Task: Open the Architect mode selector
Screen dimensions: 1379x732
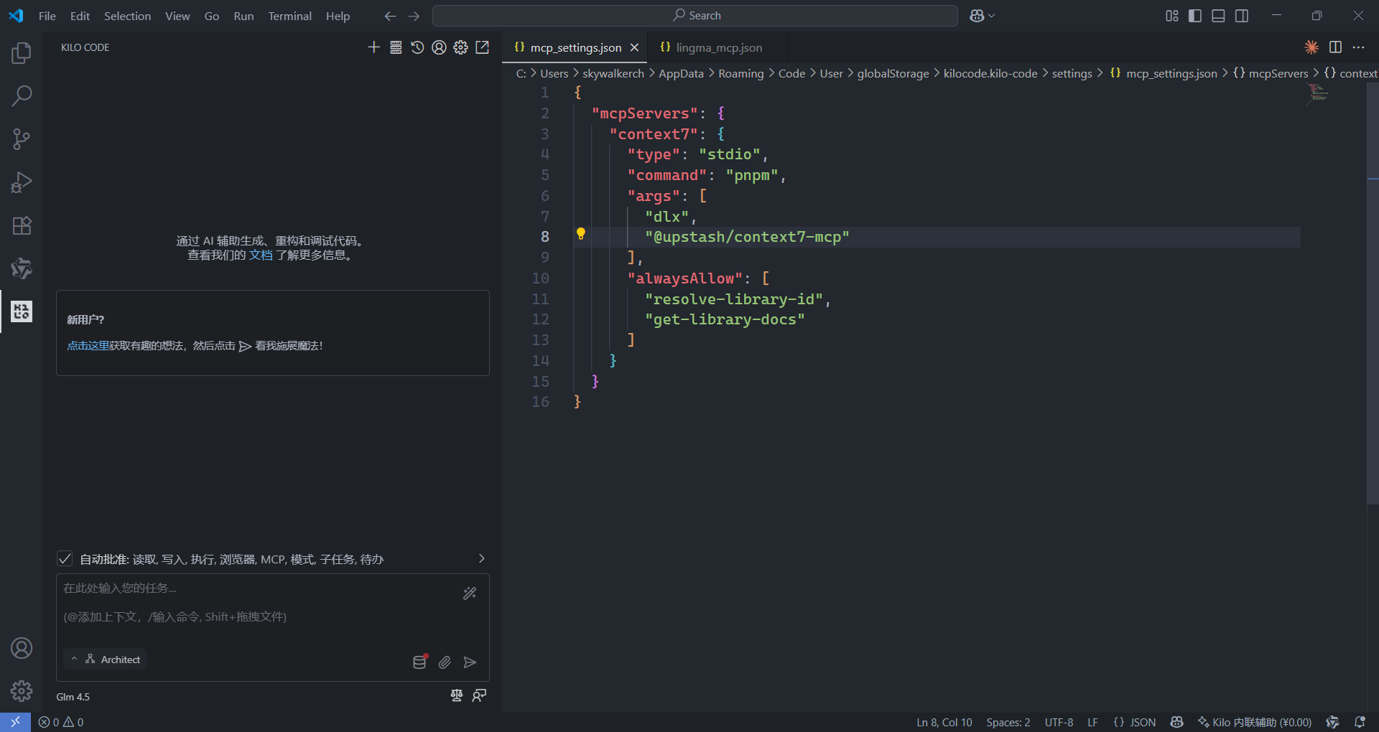Action: pyautogui.click(x=105, y=659)
